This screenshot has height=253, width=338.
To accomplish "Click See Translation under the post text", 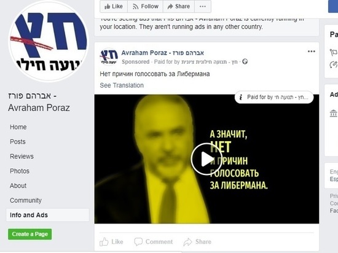I will coord(122,85).
